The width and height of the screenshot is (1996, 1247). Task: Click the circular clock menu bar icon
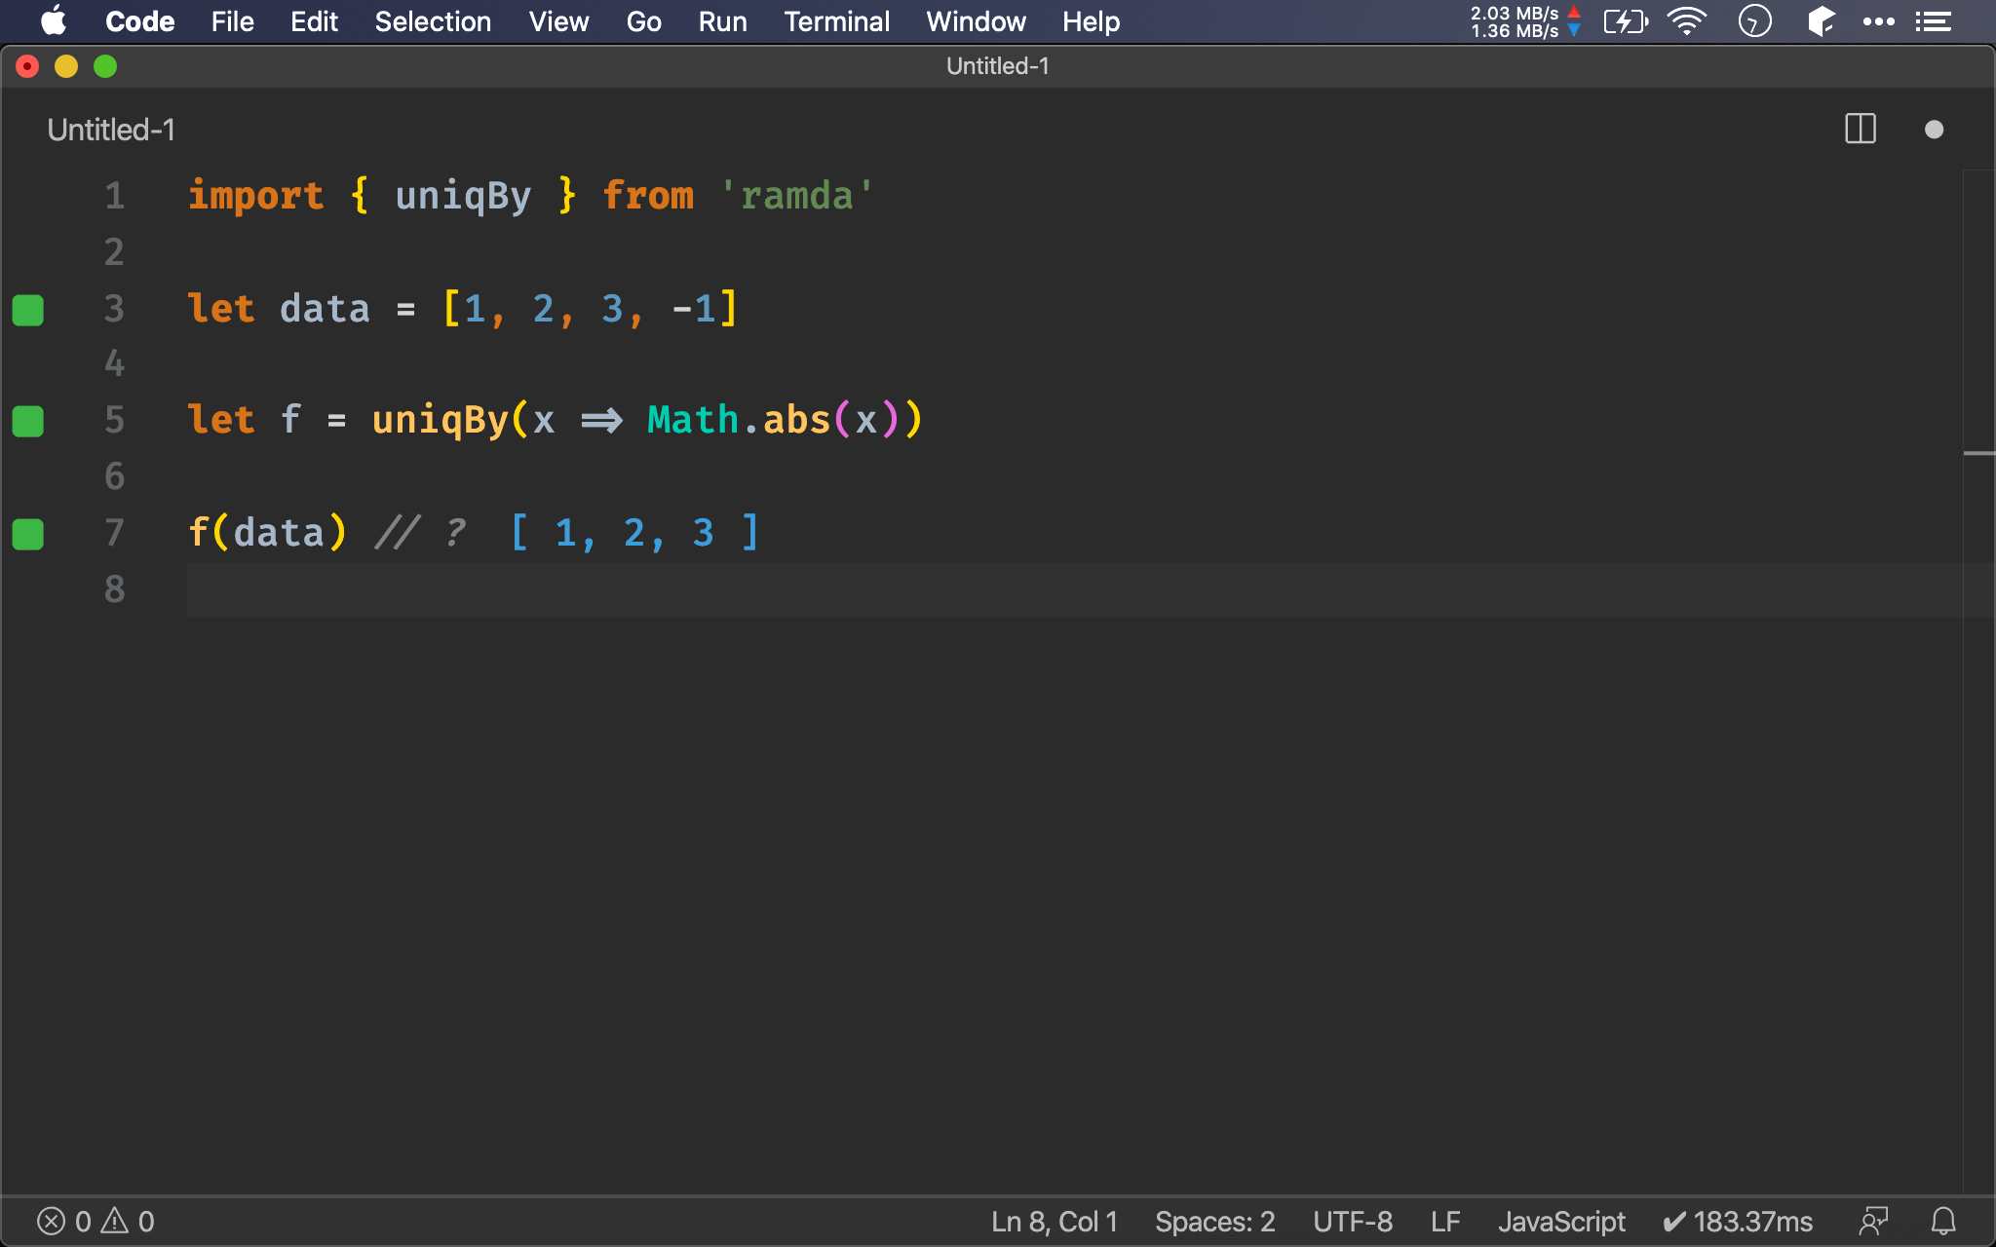click(1754, 21)
